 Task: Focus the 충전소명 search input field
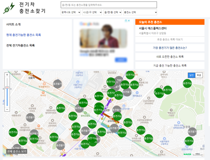109,5
